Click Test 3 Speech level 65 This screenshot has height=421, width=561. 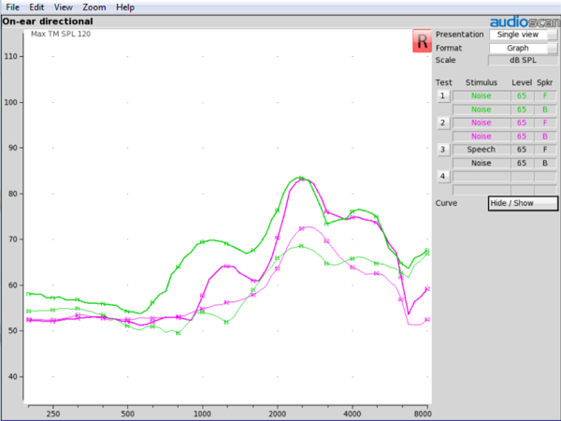coord(522,150)
